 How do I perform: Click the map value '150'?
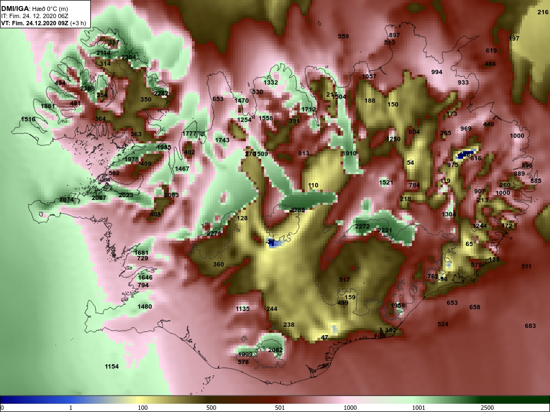point(393,104)
